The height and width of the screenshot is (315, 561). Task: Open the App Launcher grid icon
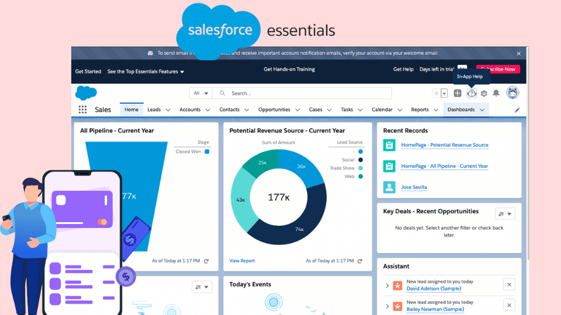click(x=82, y=110)
